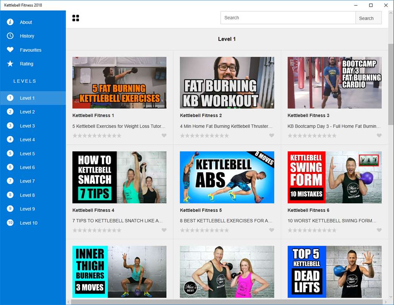Set star rating for Kettlebell Fitness 2

point(204,136)
